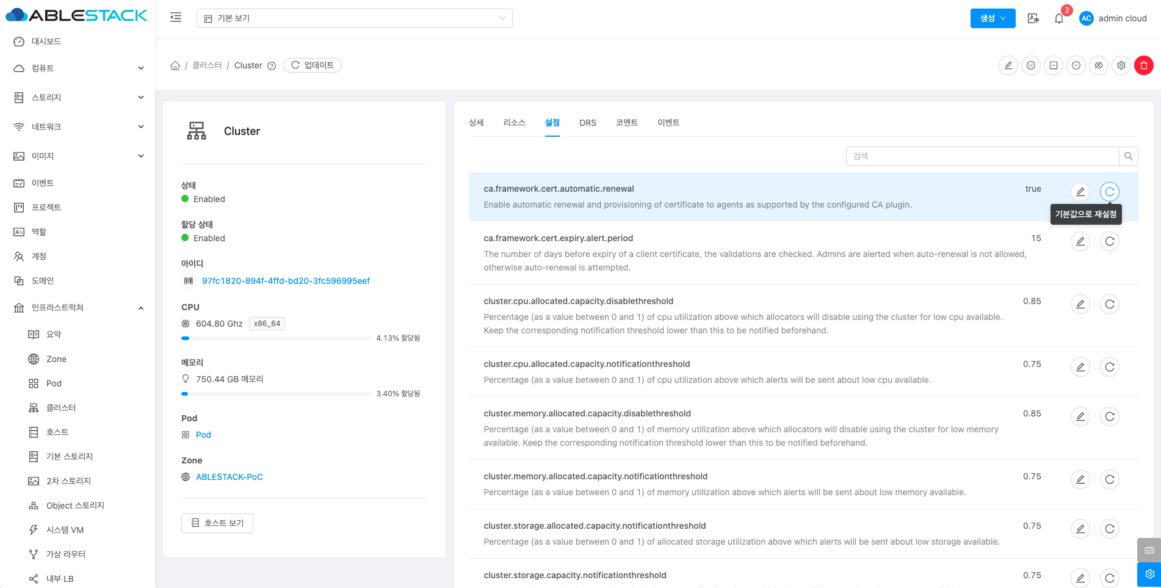Image resolution: width=1161 pixels, height=588 pixels.
Task: Open the 생성 create dropdown button
Action: click(993, 18)
